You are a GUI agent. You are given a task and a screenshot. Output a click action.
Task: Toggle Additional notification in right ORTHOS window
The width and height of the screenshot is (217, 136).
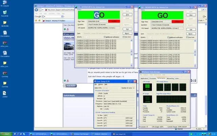tap(168, 37)
